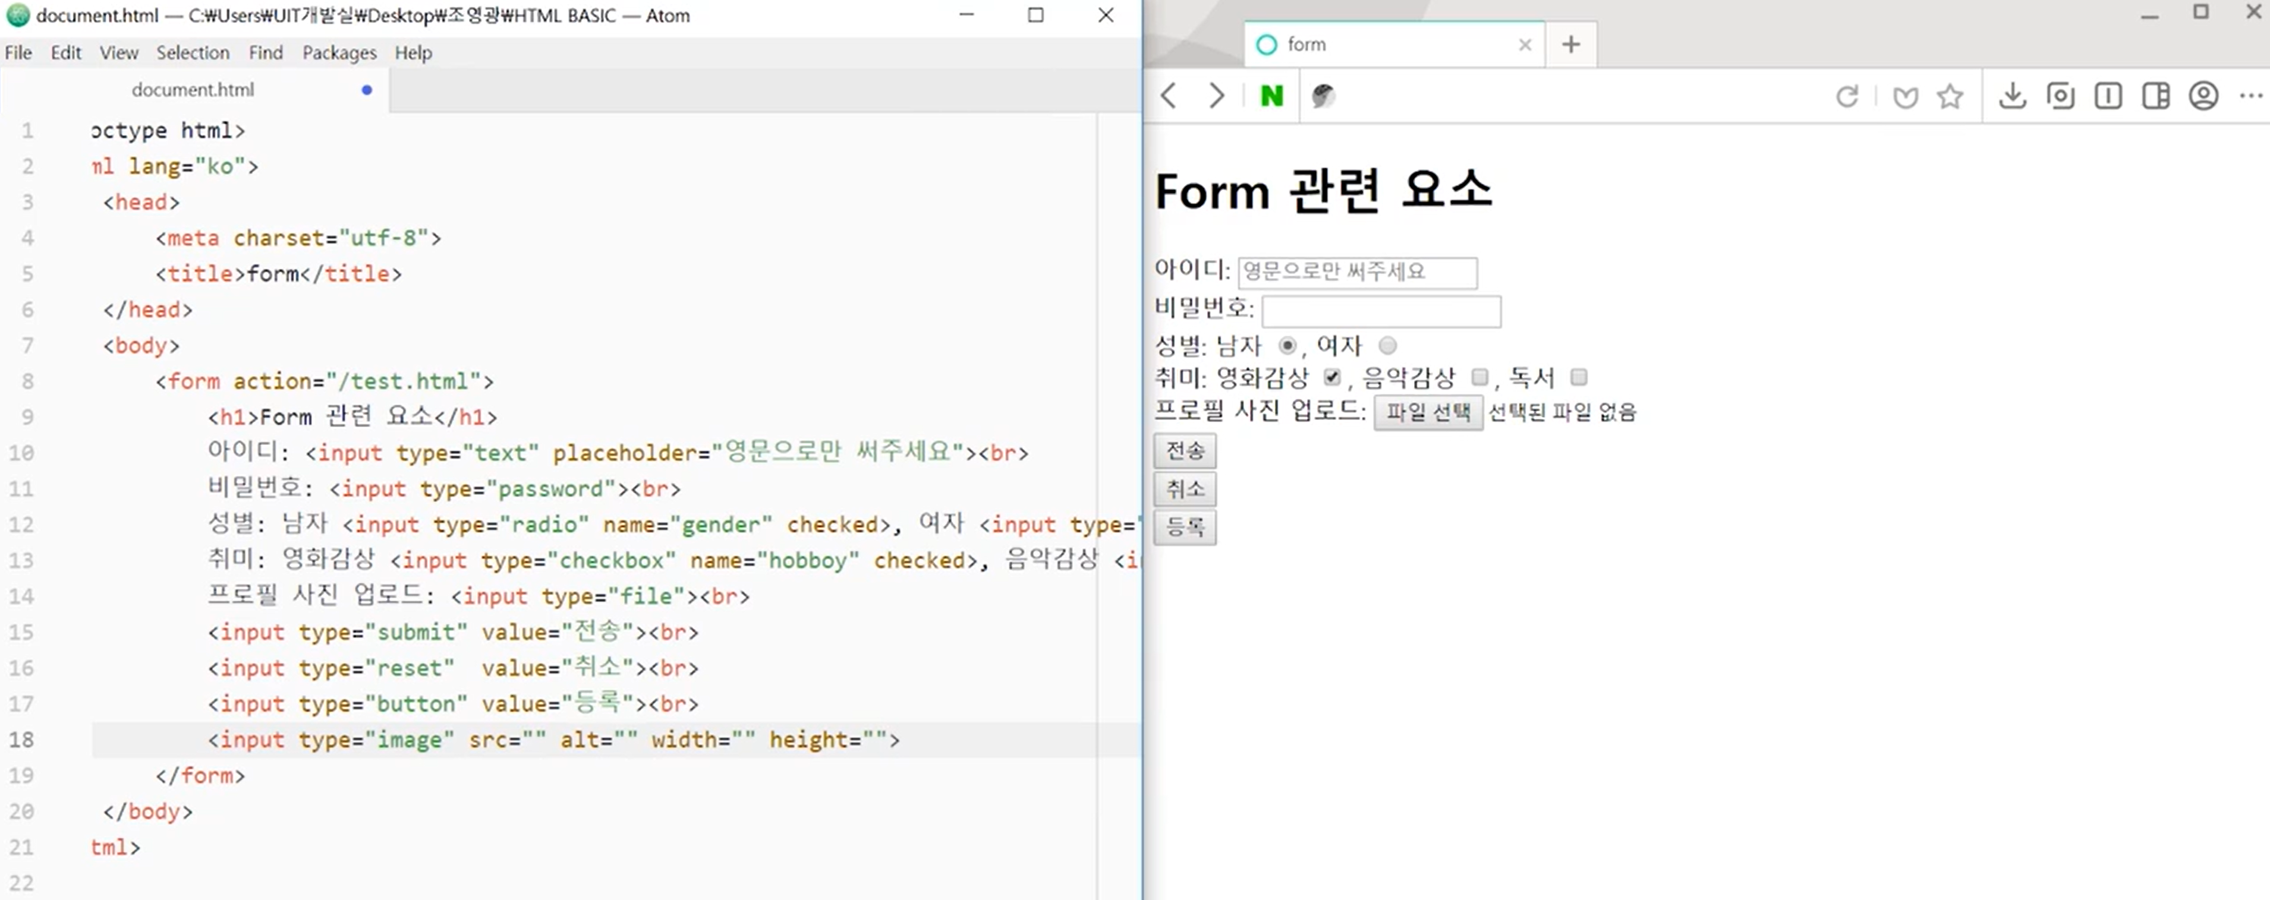Click the browser forward arrow

click(1216, 95)
